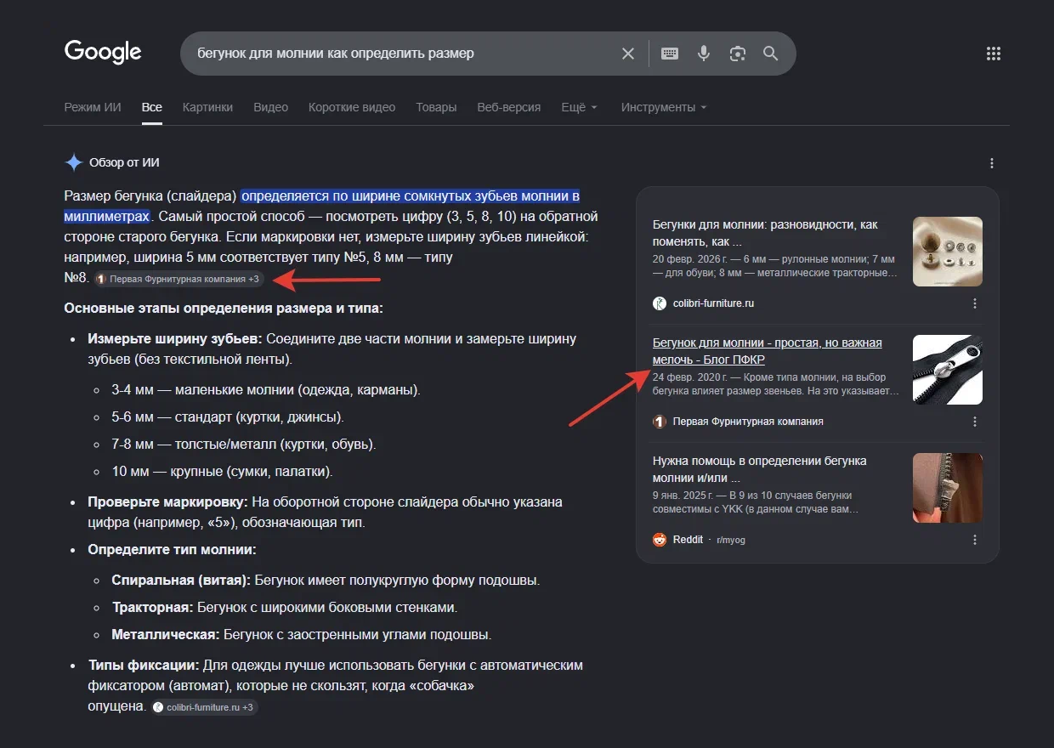Image resolution: width=1054 pixels, height=748 pixels.
Task: Switch to Веб-версия results
Action: [x=509, y=107]
